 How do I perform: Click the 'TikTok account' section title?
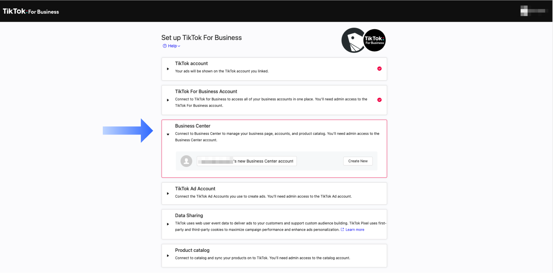point(191,63)
